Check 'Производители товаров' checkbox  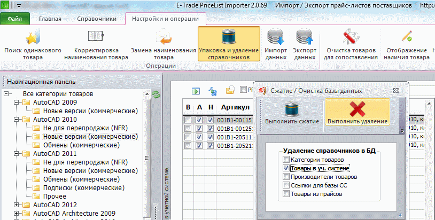[x=286, y=177]
